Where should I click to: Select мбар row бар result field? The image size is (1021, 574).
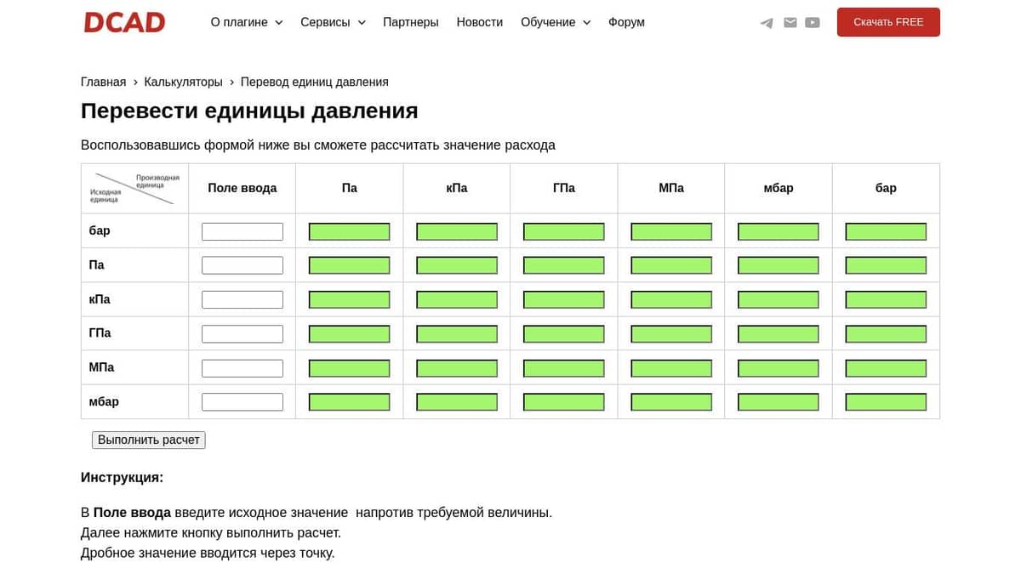click(886, 401)
